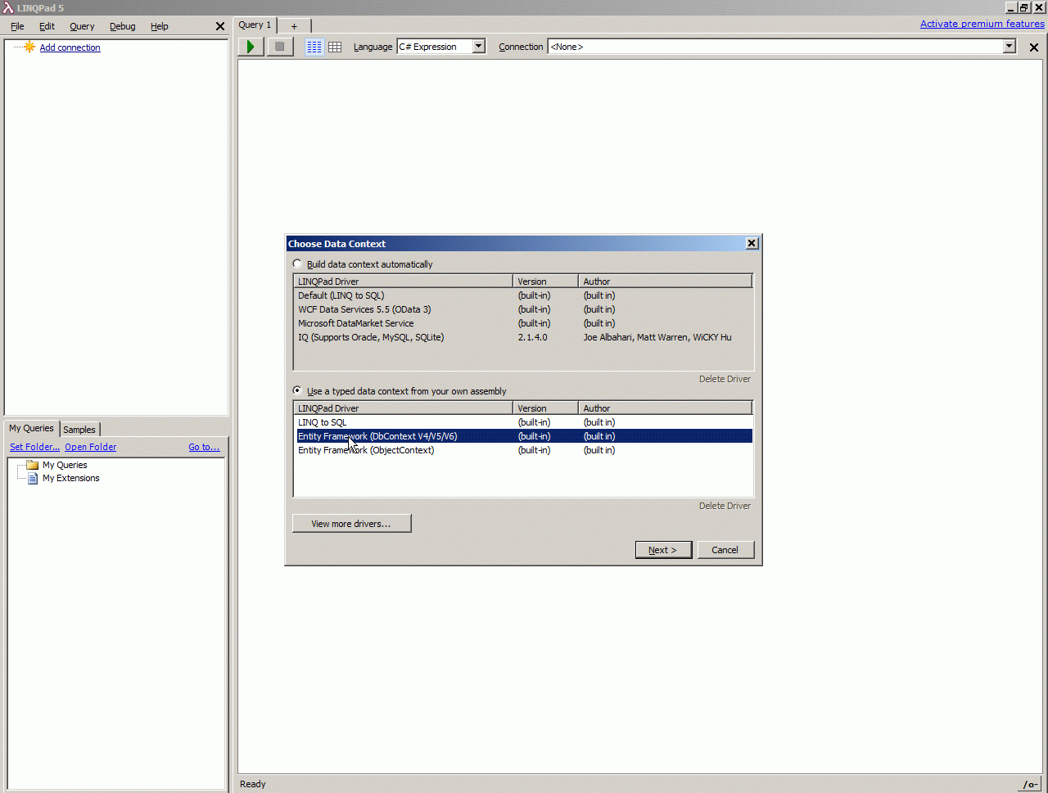The width and height of the screenshot is (1048, 793).
Task: Click Author column header in lower list
Action: pos(665,408)
